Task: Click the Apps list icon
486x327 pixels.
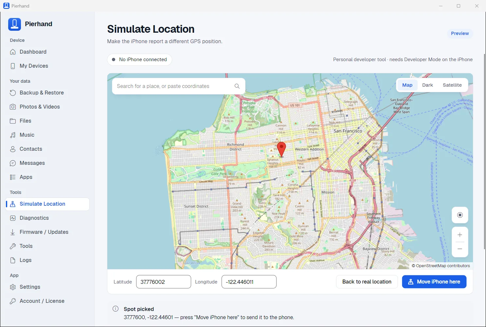Action: point(13,177)
